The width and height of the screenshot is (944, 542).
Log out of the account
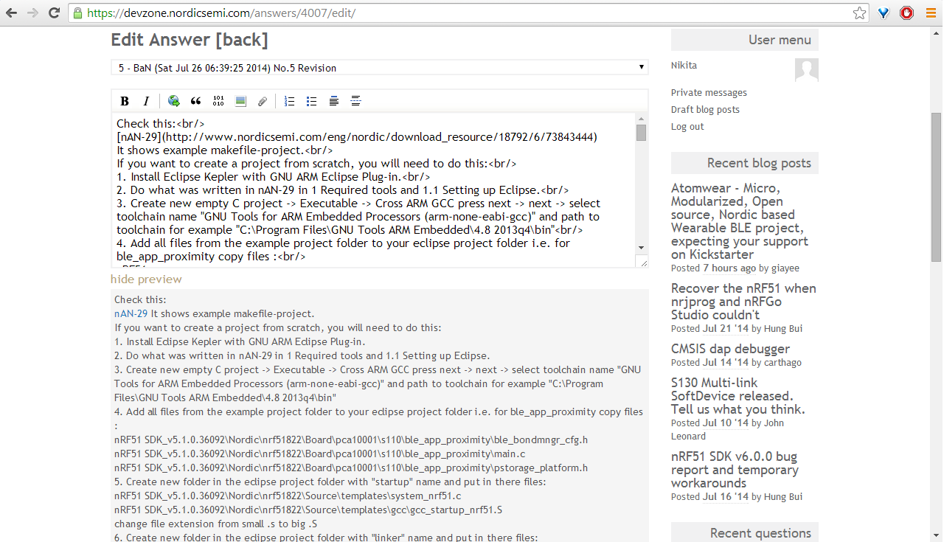pos(687,126)
